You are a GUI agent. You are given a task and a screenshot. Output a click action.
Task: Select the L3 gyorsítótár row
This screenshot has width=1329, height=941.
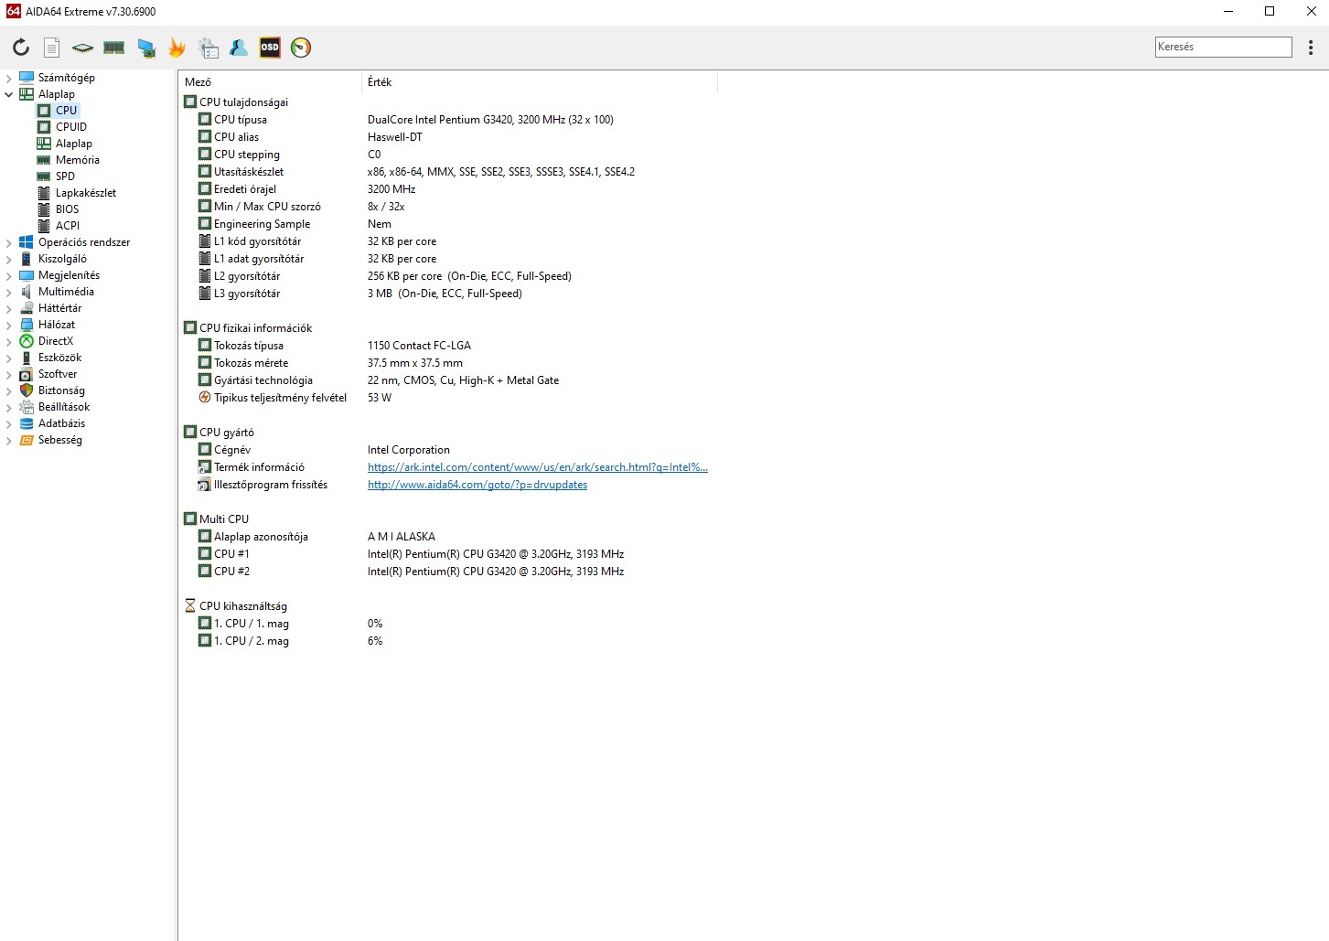point(448,294)
